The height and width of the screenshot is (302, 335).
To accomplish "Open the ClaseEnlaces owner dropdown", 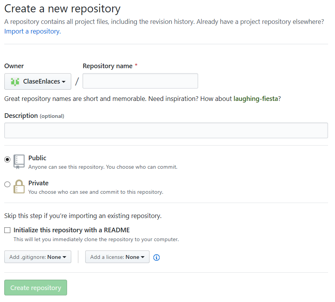I will (x=38, y=81).
